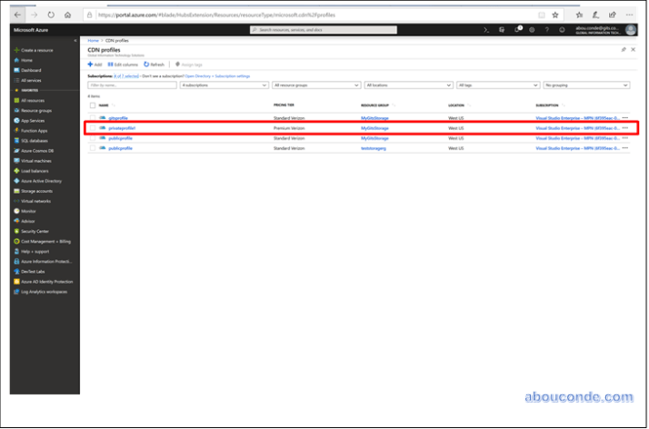
Task: Click the testatoragerg resource group link
Action: (374, 147)
